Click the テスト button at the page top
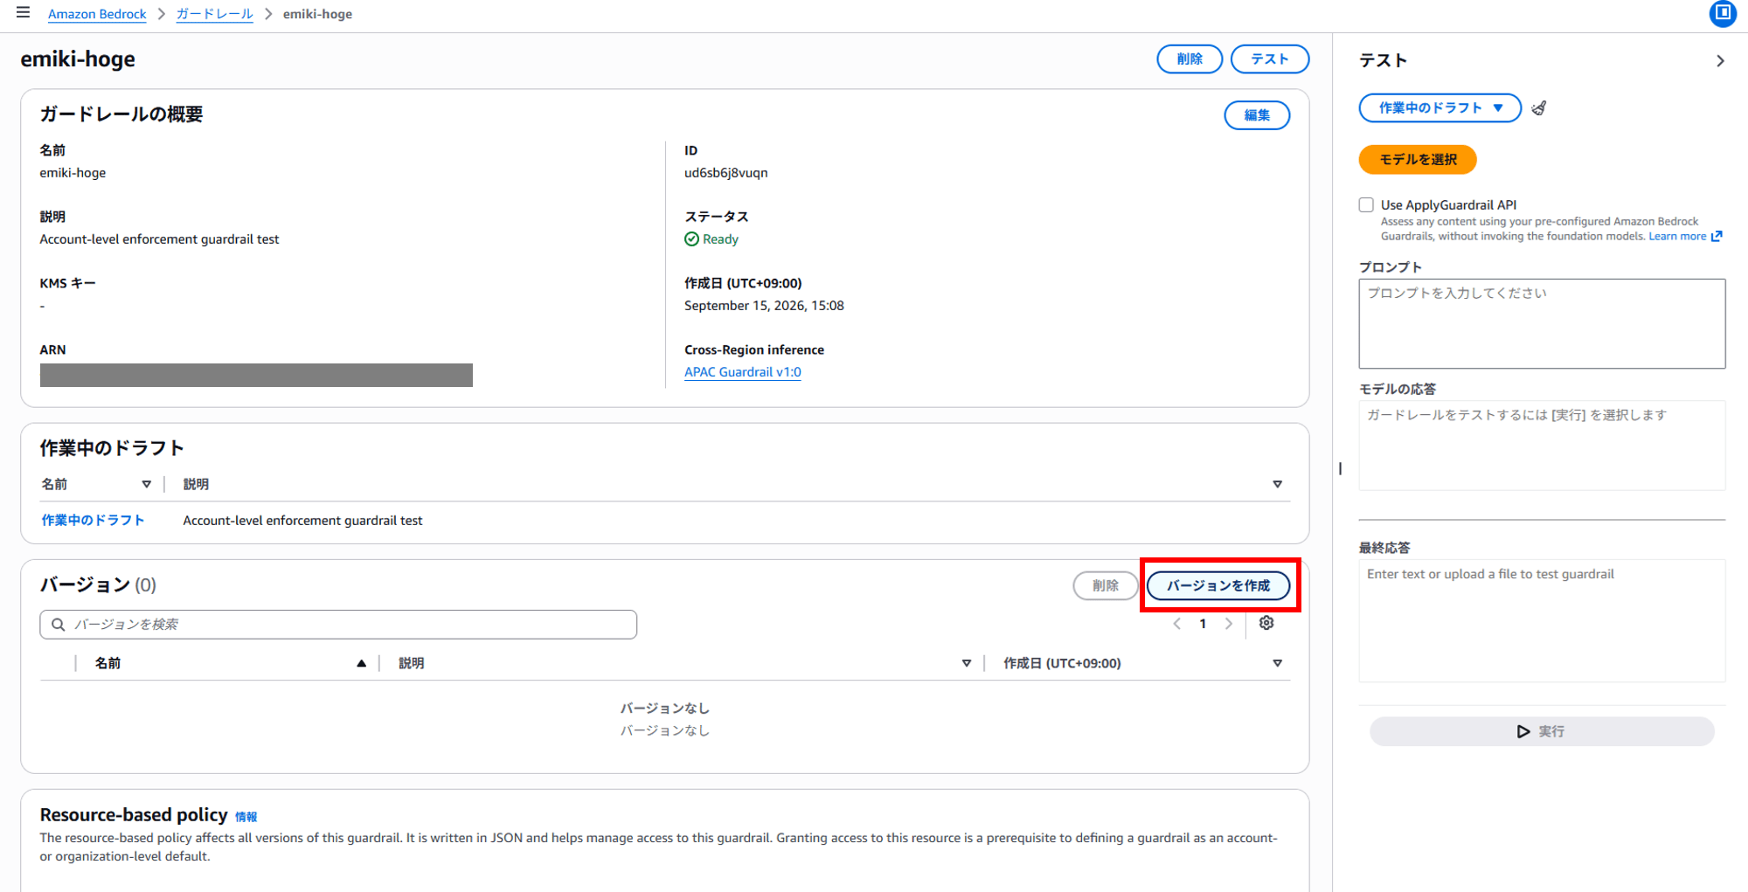The width and height of the screenshot is (1748, 892). coord(1269,59)
